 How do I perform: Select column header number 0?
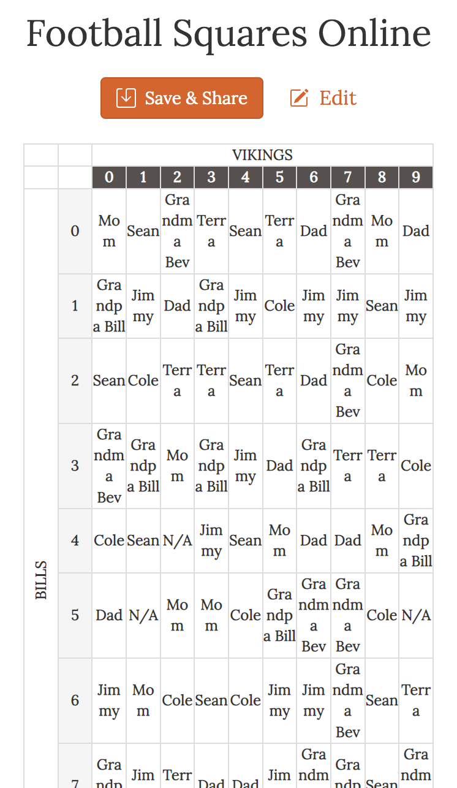pos(108,177)
